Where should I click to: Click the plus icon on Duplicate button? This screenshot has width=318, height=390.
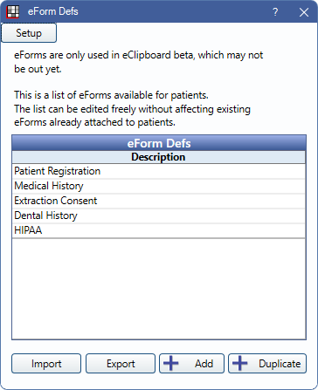[x=240, y=364]
